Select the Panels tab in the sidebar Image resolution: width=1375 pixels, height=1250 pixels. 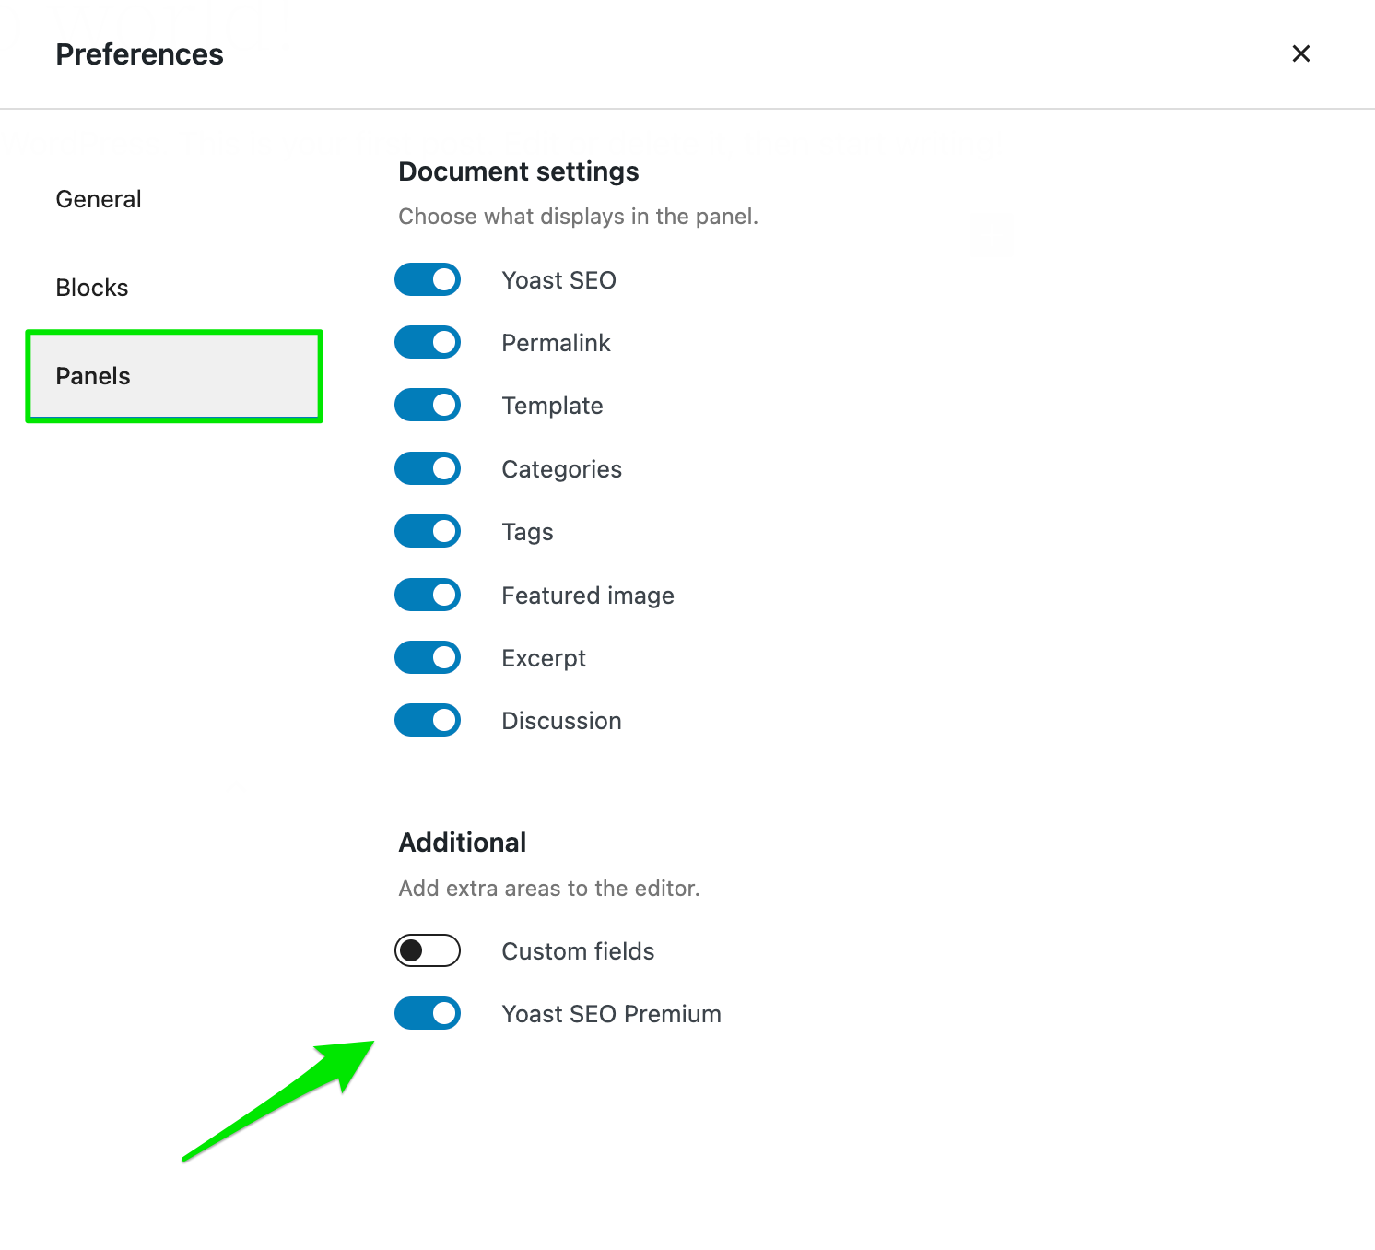tap(92, 375)
